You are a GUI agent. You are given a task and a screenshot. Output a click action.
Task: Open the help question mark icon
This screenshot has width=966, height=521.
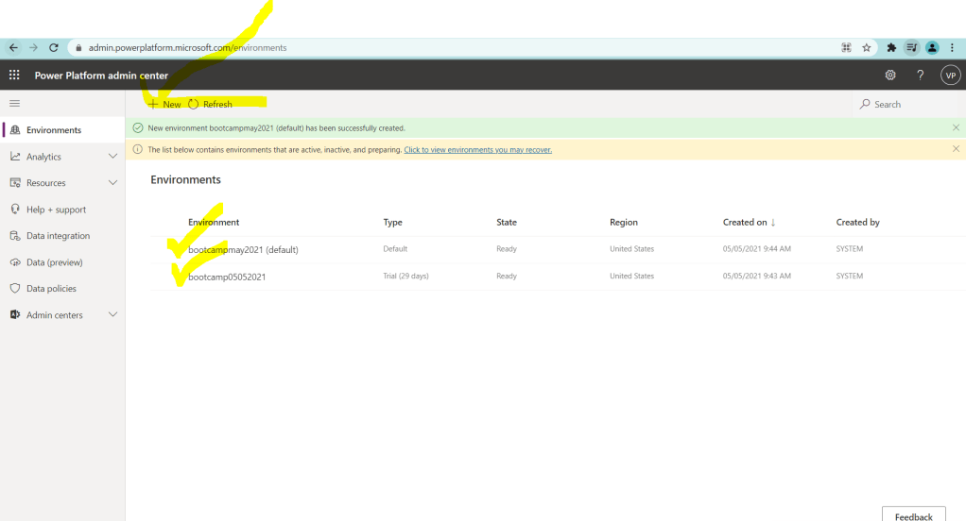tap(921, 76)
